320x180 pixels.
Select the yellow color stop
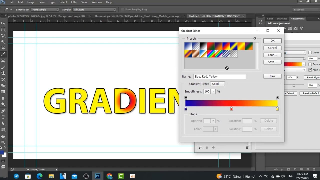pos(277,109)
